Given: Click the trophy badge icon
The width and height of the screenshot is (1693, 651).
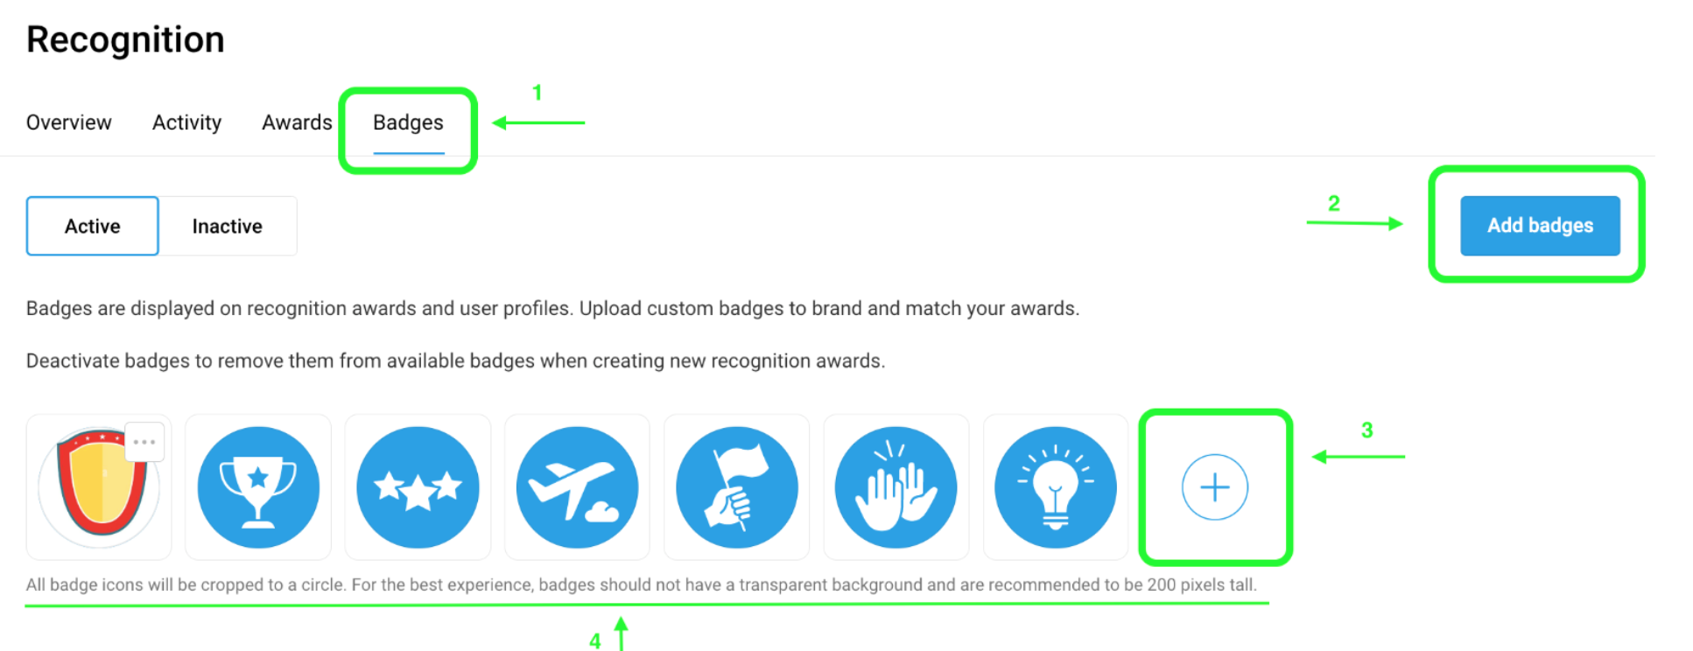Looking at the screenshot, I should pos(258,487).
